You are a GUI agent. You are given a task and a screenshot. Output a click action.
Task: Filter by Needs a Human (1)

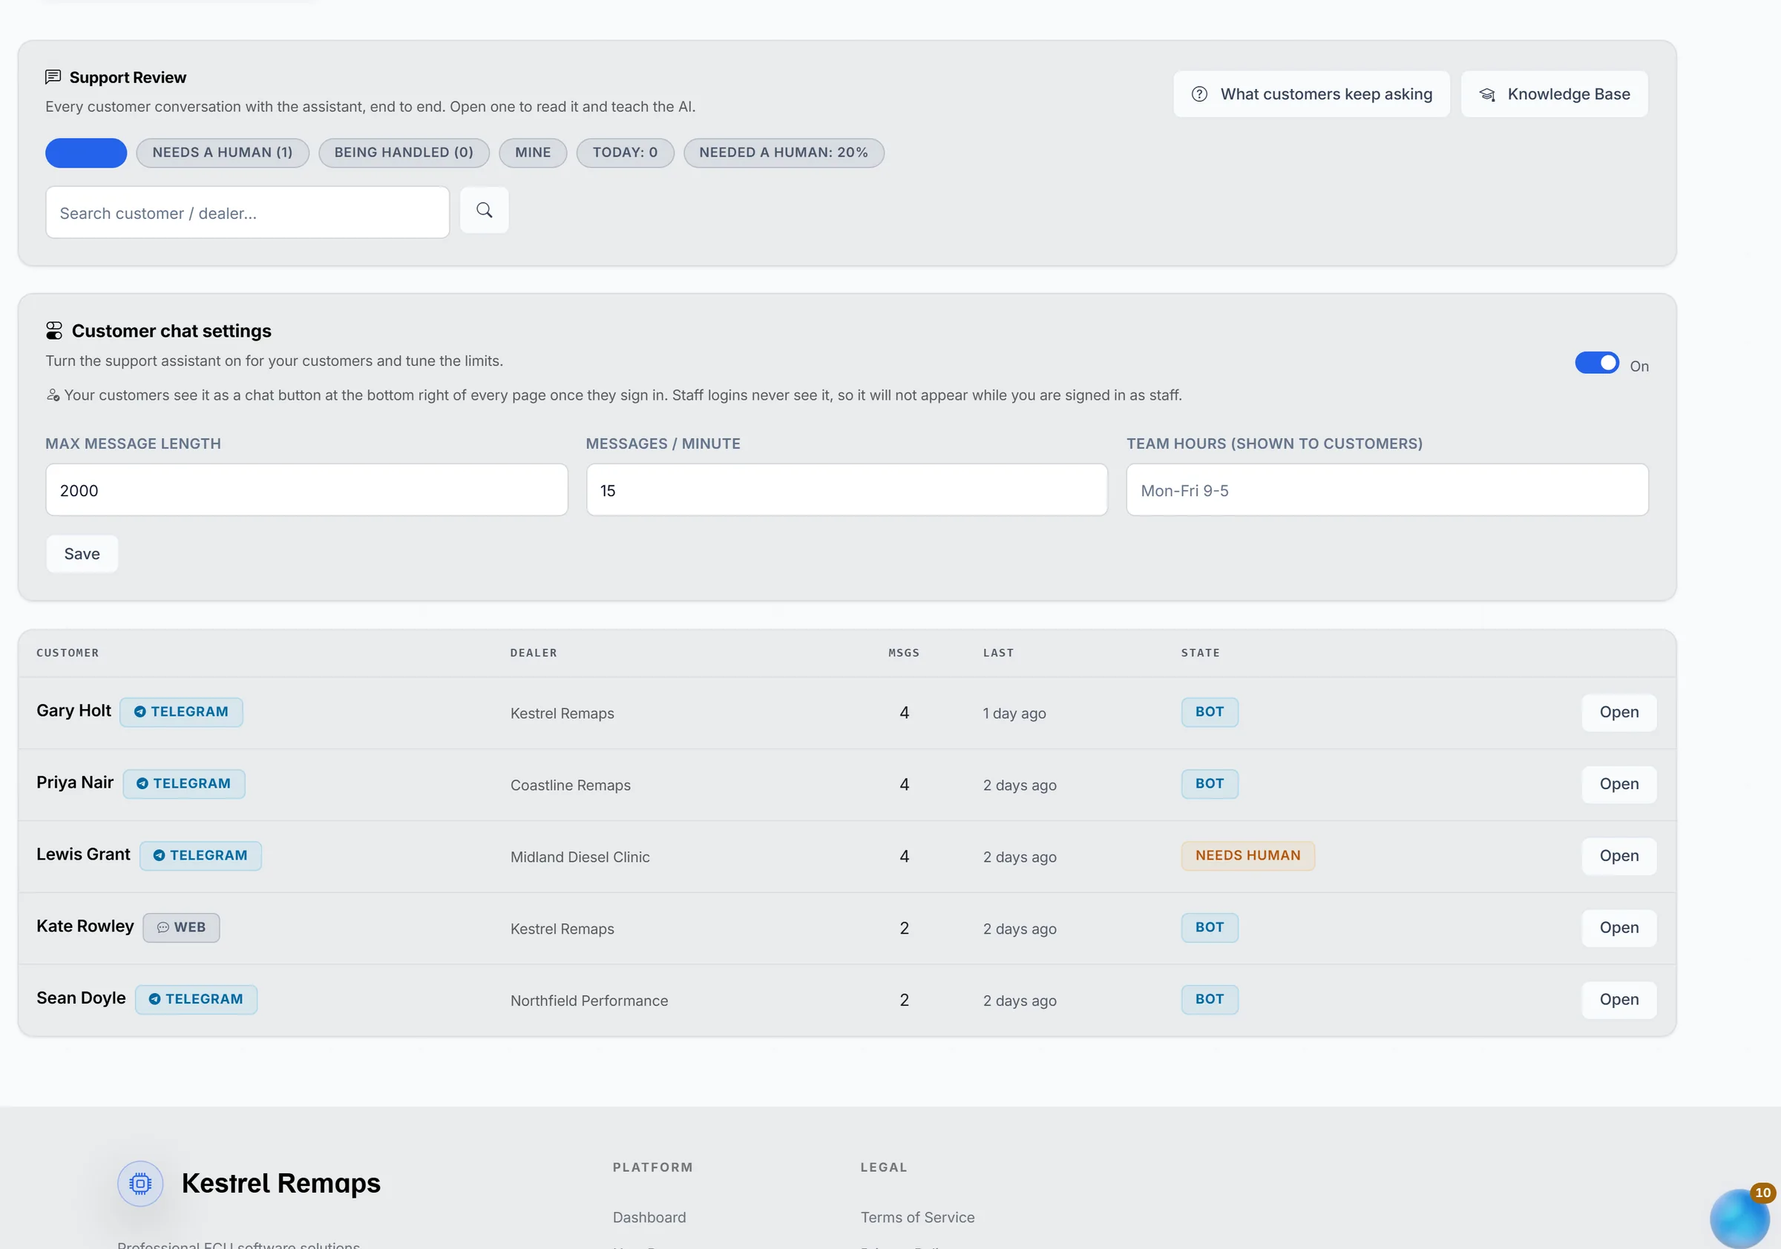[x=223, y=153]
